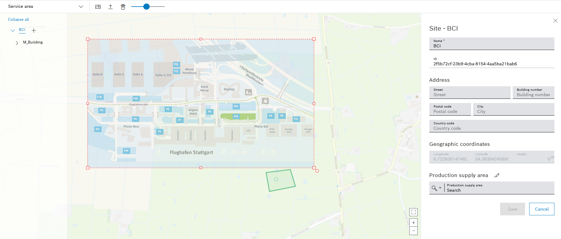Click the upload arrow icon
Viewport: 561px width, 239px height.
[x=110, y=7]
